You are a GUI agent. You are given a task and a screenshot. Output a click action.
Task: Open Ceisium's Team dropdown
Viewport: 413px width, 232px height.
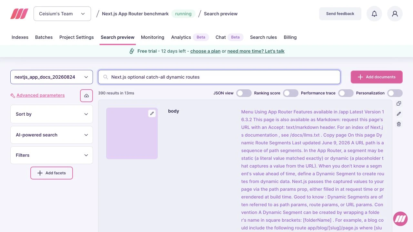pos(62,14)
